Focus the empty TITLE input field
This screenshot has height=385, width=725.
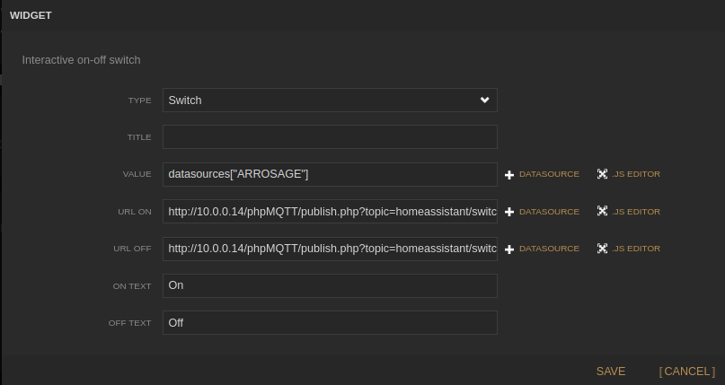(x=330, y=137)
